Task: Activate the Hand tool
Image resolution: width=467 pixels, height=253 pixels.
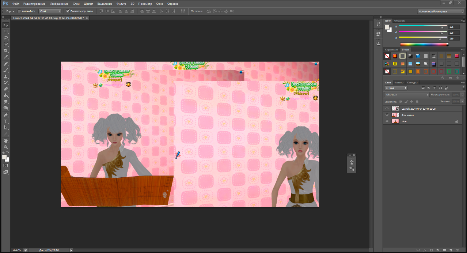Action: pyautogui.click(x=6, y=141)
